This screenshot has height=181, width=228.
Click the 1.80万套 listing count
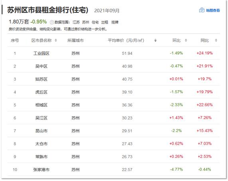tap(19, 22)
